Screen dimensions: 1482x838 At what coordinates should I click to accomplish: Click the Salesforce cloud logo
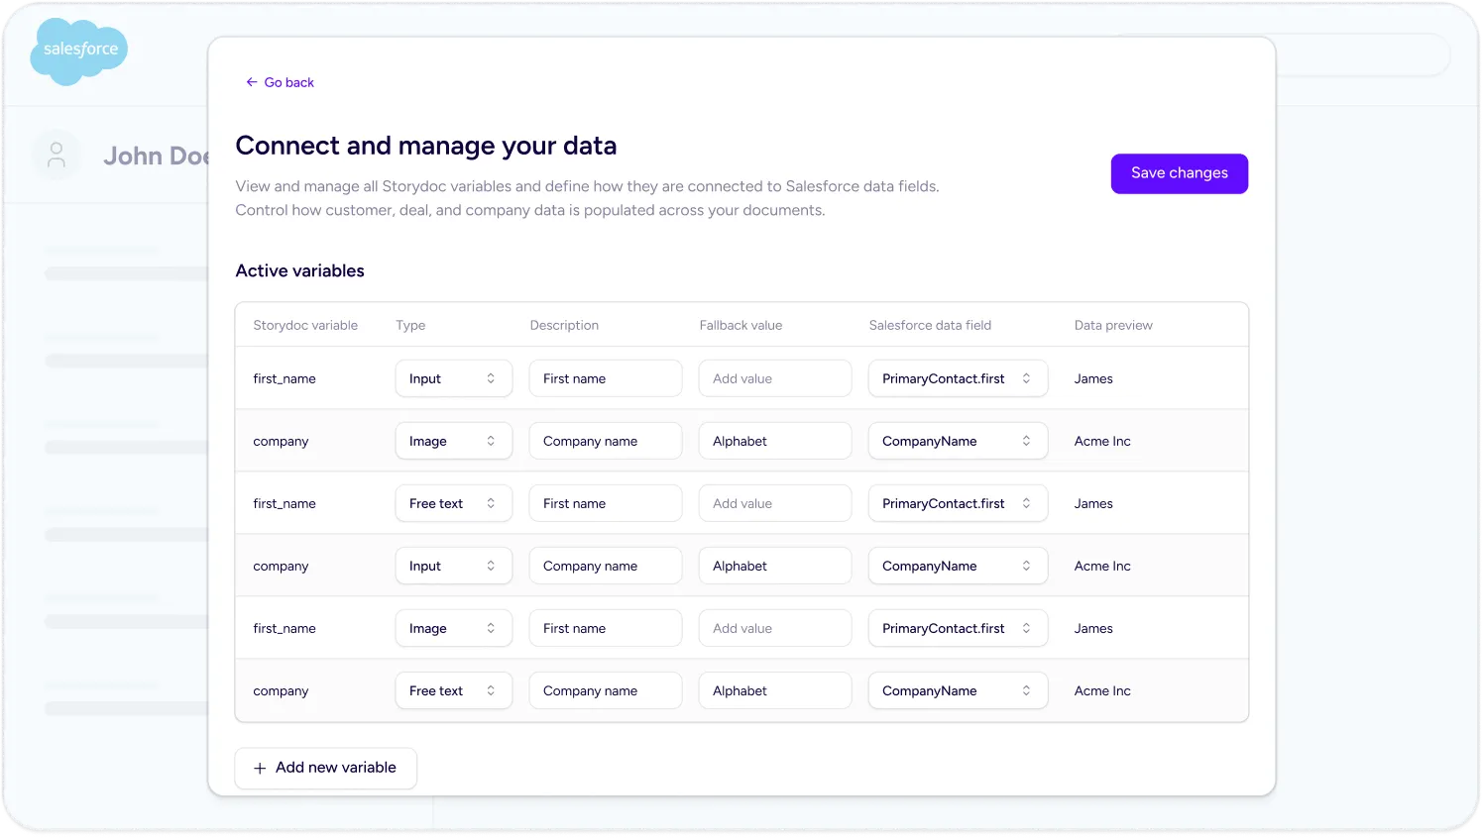click(79, 51)
